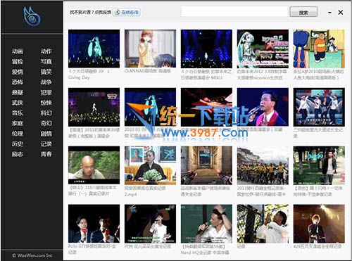Open the CLANNAD剧场版 video thumbnail
352x261 pixels.
[x=150, y=49]
